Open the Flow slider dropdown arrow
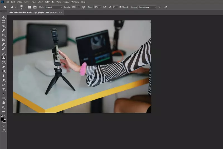This screenshot has height=149, width=223. coord(100,7)
